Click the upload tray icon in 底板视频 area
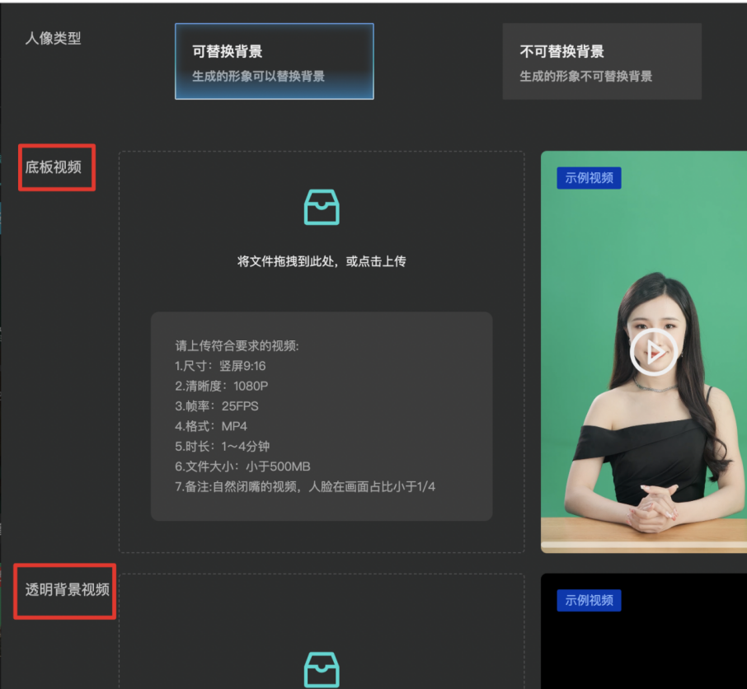 pos(322,207)
